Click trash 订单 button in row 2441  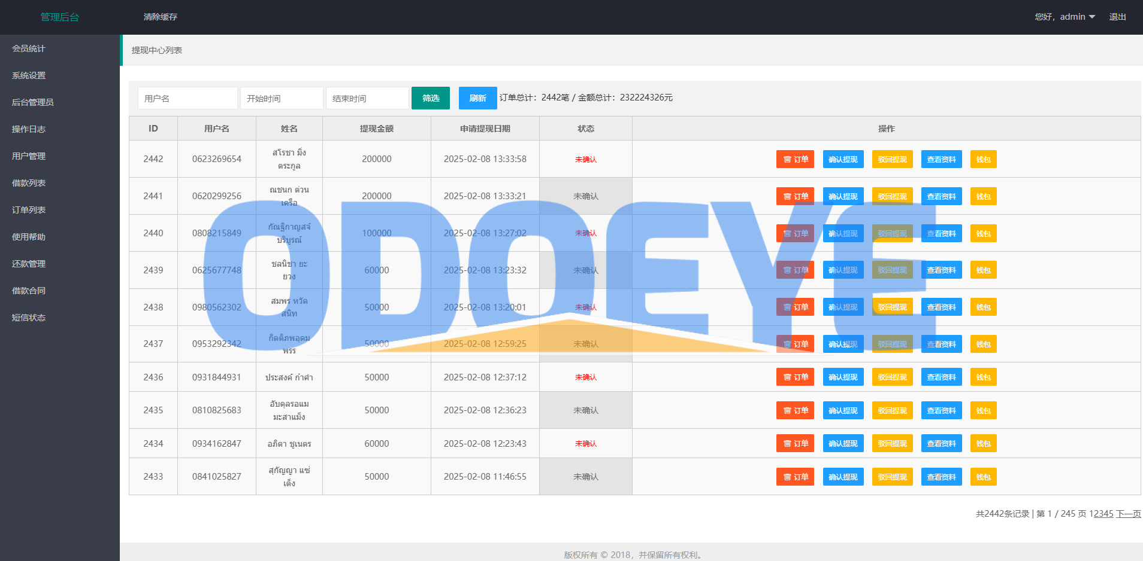coord(795,196)
